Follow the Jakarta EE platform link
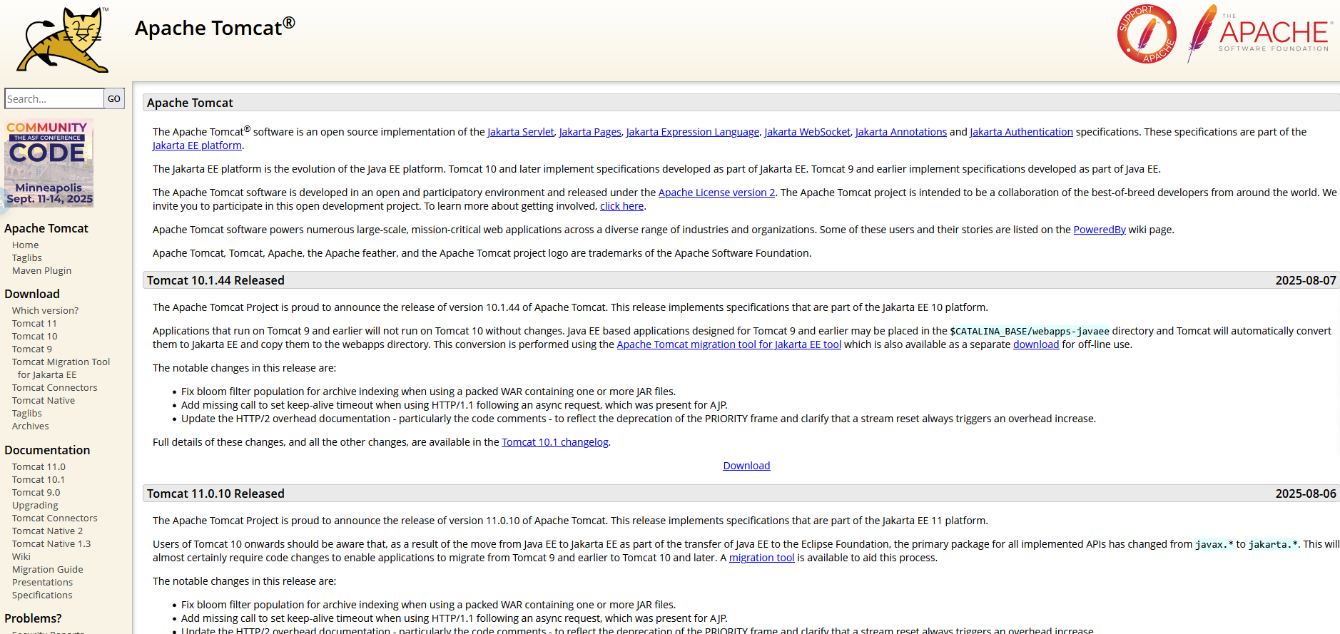The height and width of the screenshot is (634, 1340). click(197, 145)
